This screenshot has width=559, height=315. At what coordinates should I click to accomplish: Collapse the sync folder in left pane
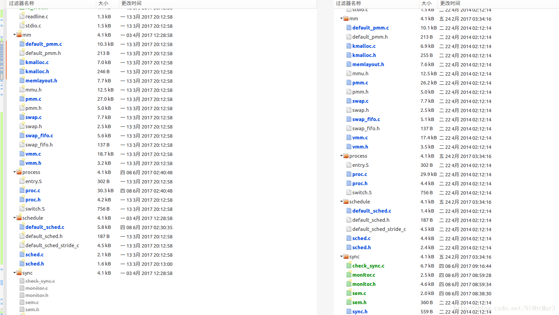(15, 273)
